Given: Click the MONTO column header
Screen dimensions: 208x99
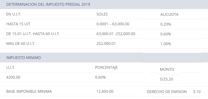Looking at the screenshot, I should pos(167,69).
